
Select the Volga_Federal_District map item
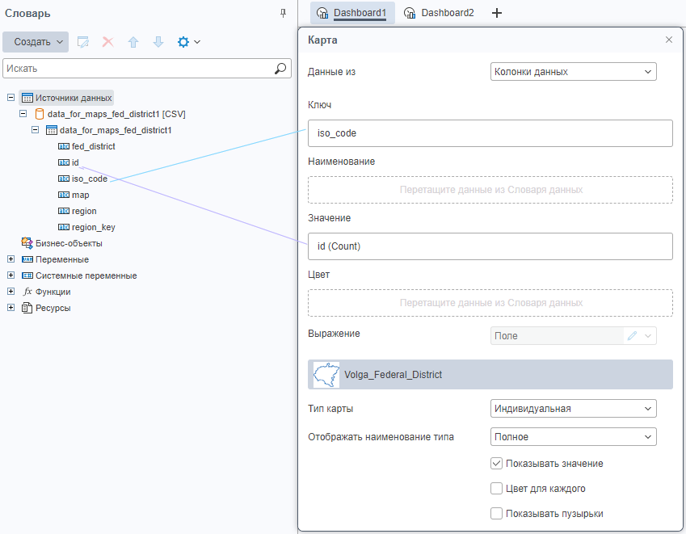490,375
